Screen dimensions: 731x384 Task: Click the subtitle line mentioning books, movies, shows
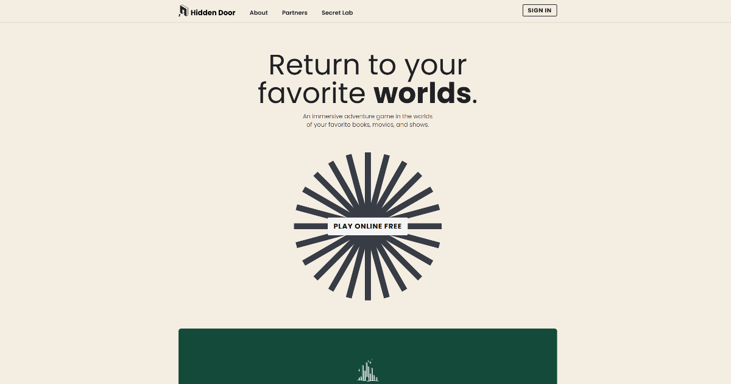[368, 125]
